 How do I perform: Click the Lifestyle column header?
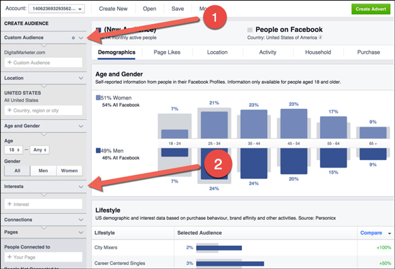pos(105,233)
